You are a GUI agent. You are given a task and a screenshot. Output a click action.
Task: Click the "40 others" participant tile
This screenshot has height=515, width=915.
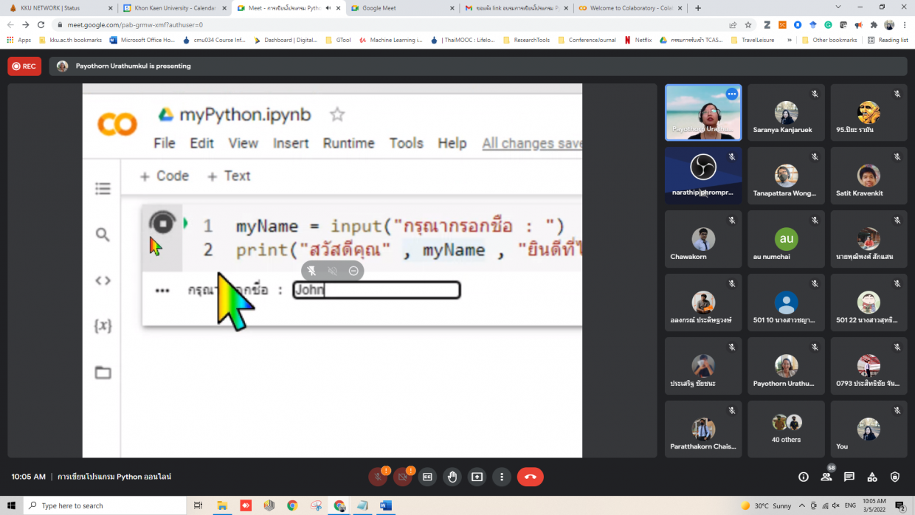click(786, 429)
